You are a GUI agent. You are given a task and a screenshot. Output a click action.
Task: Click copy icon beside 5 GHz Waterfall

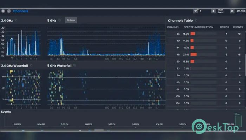click(75, 65)
